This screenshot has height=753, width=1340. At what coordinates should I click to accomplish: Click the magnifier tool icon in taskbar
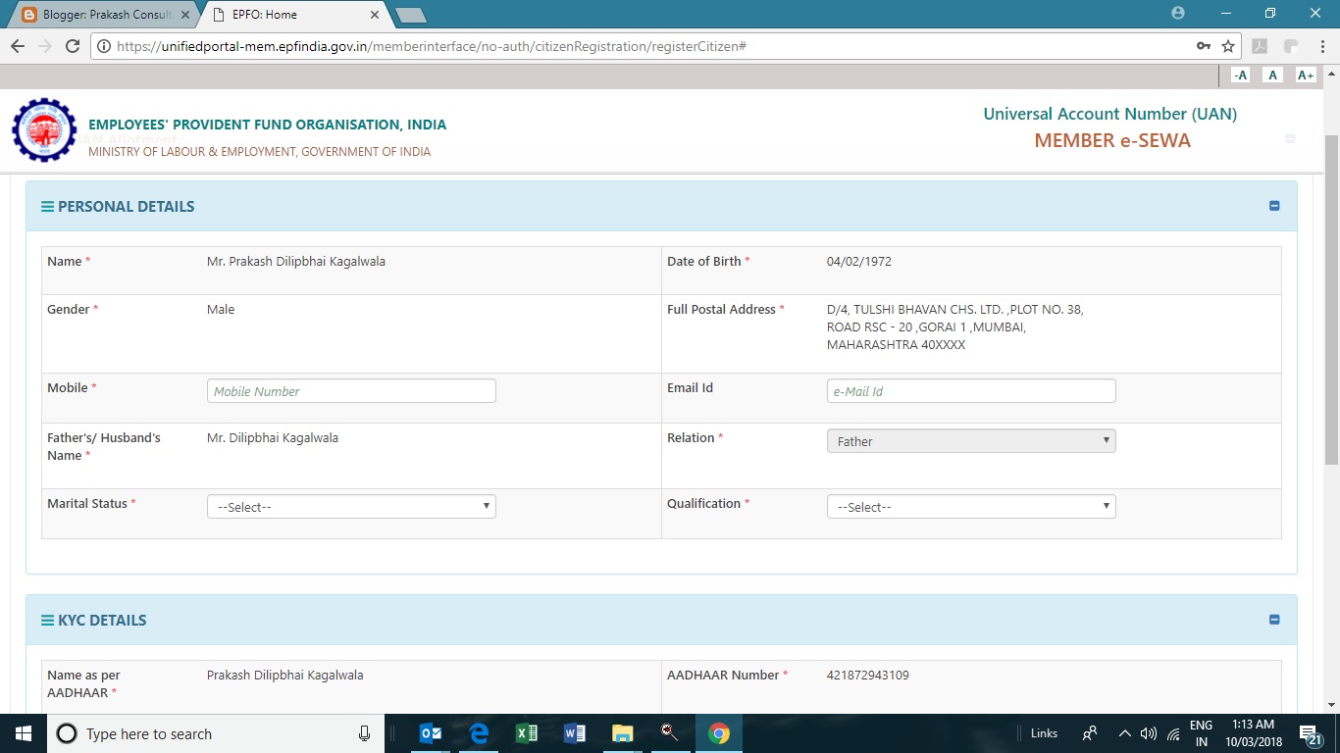pyautogui.click(x=671, y=733)
